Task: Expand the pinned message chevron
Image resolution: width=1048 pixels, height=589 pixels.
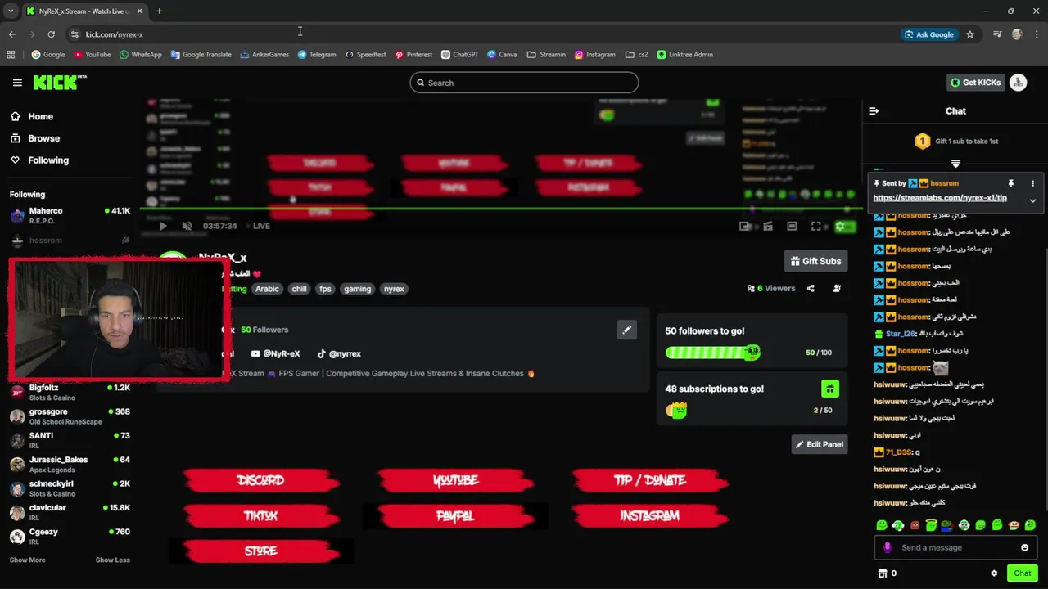Action: coord(1032,200)
